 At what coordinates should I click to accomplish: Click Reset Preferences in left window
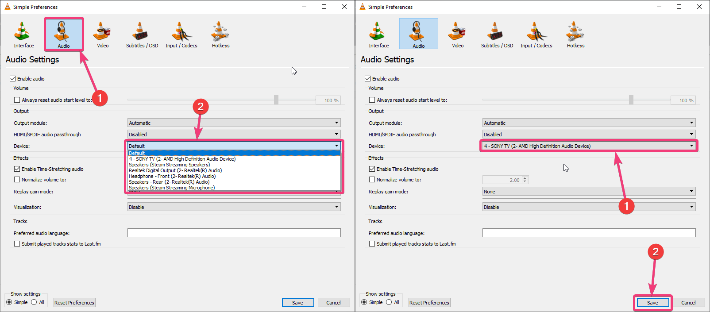[74, 303]
